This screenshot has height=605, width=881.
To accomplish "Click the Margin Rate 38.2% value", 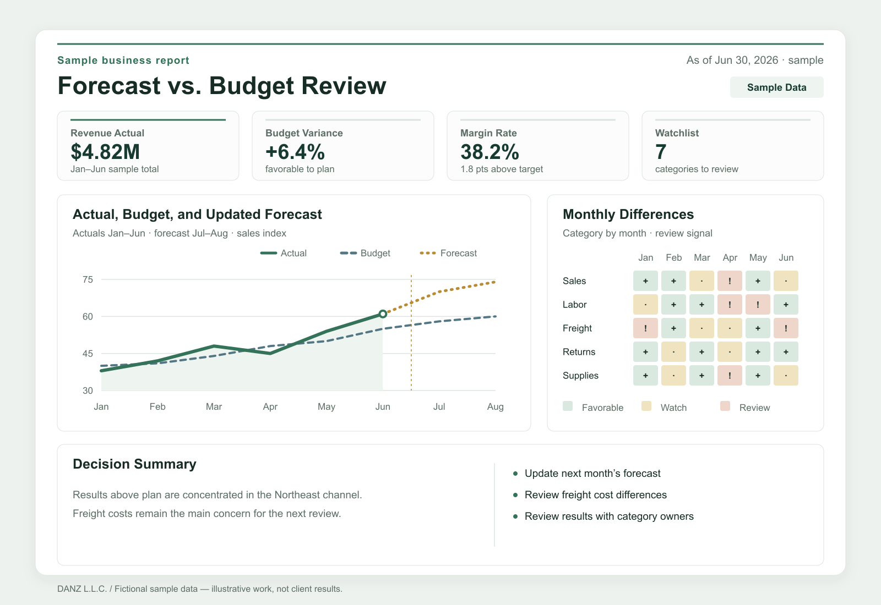I will (490, 152).
